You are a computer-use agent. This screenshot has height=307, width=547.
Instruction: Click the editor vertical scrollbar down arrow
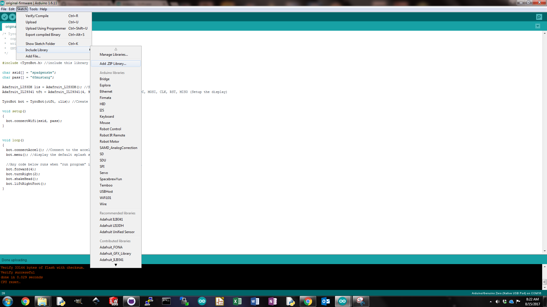pos(544,251)
